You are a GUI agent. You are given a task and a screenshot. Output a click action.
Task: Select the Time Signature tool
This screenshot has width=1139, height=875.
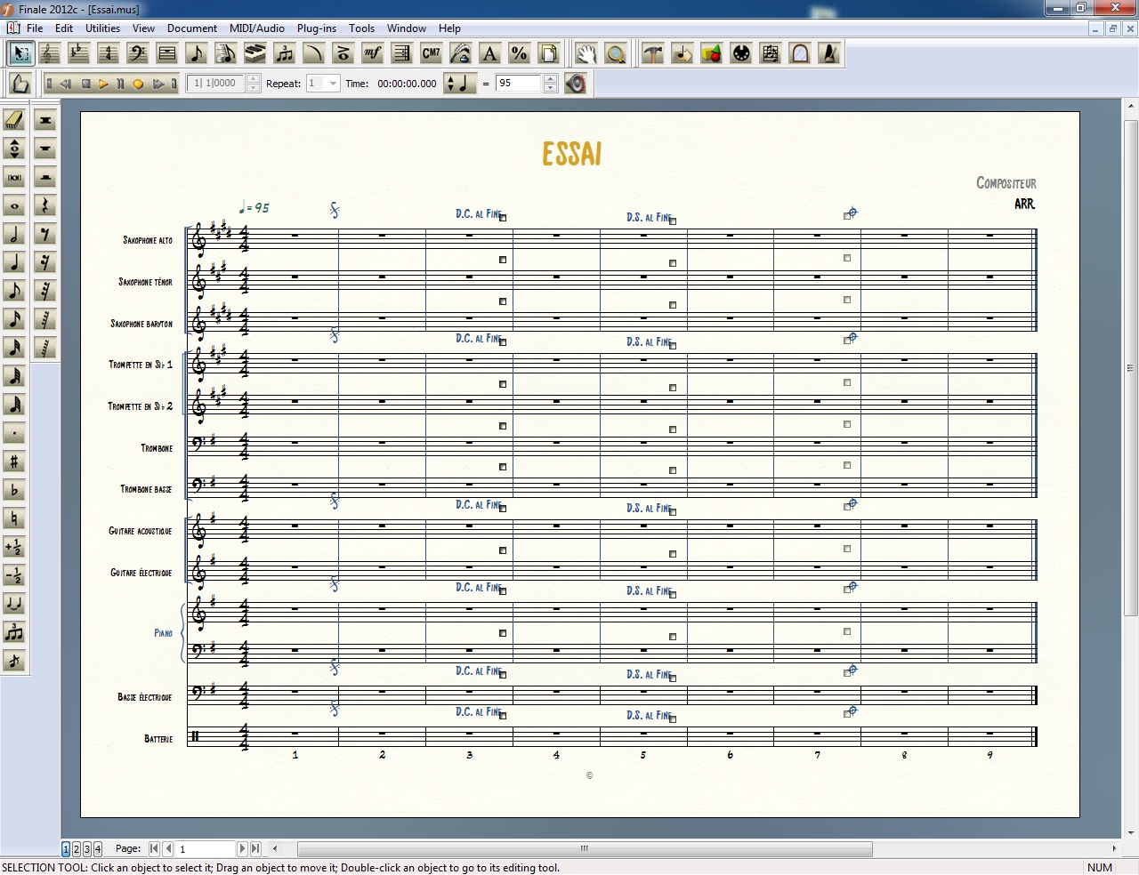coord(108,54)
